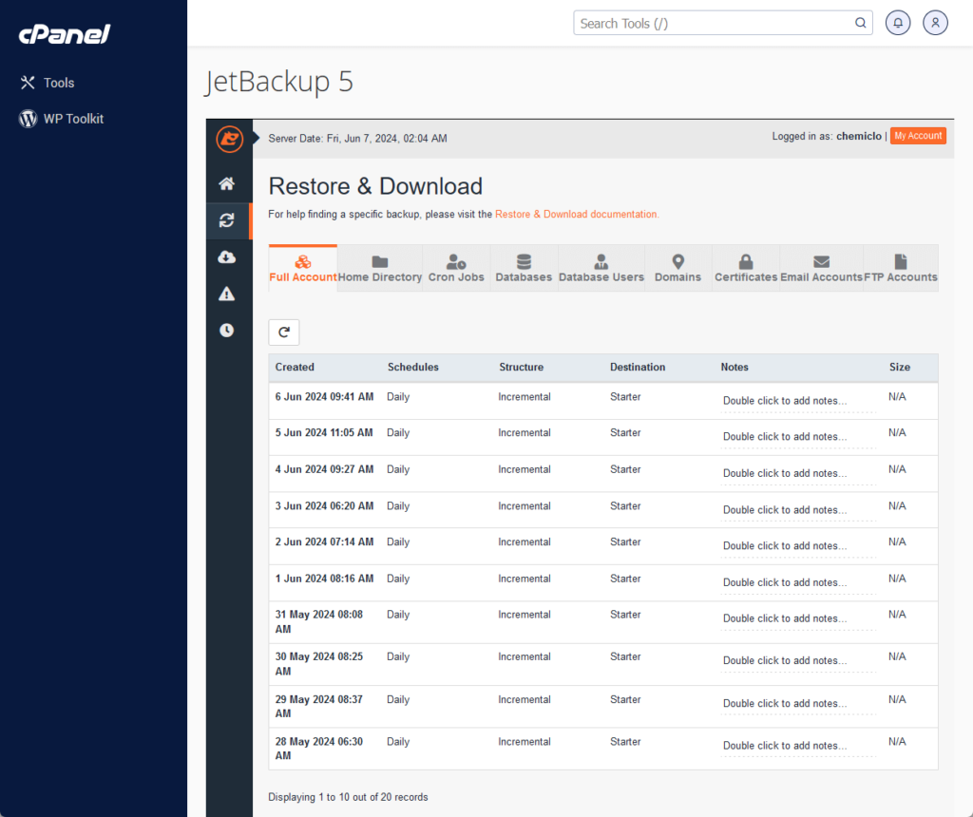Screen dimensions: 973x817
Task: Switch to the Domains tab
Action: [x=677, y=268]
